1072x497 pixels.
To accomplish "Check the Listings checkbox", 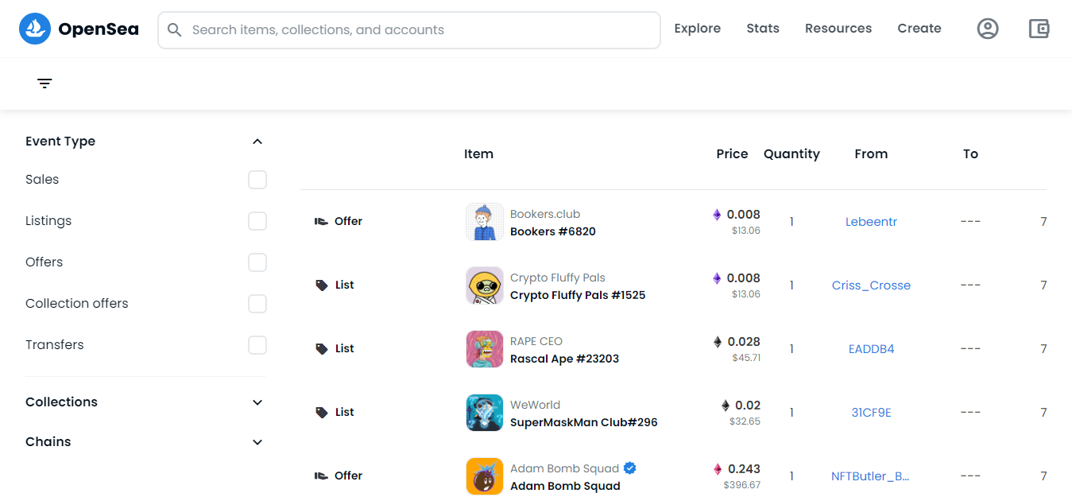I will click(257, 221).
